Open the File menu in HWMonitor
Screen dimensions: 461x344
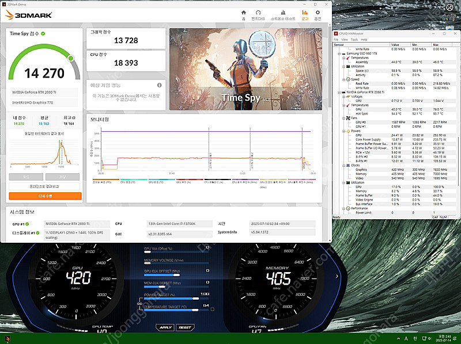click(336, 40)
